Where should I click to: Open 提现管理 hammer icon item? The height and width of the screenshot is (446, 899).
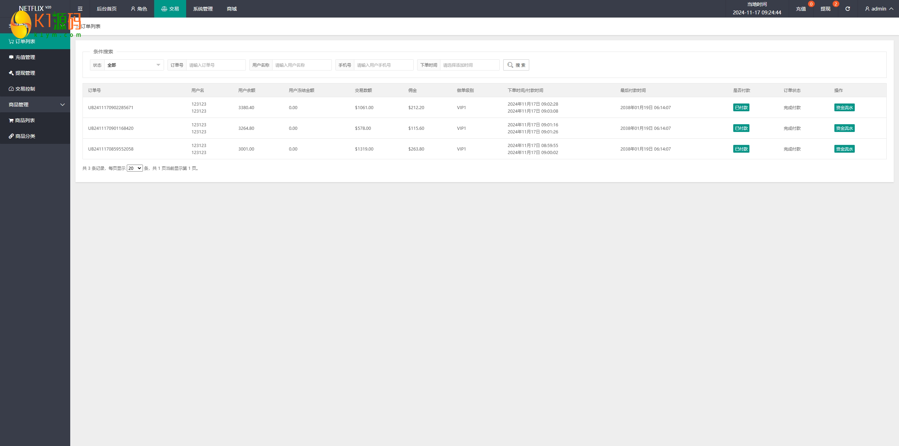[x=25, y=73]
